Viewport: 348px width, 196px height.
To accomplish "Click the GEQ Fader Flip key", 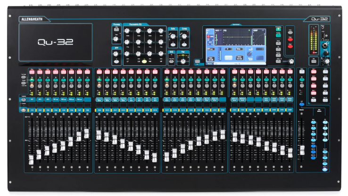I will (x=171, y=61).
